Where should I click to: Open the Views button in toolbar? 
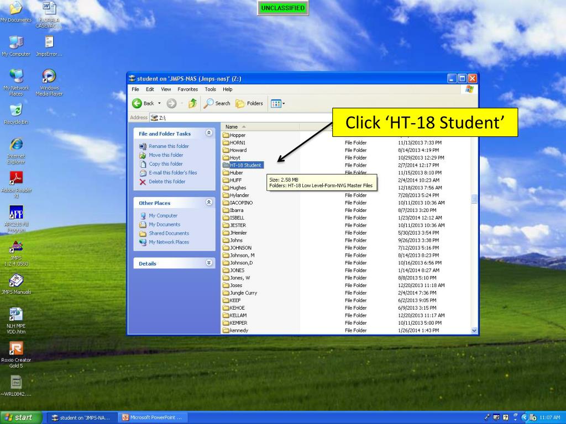pos(276,103)
